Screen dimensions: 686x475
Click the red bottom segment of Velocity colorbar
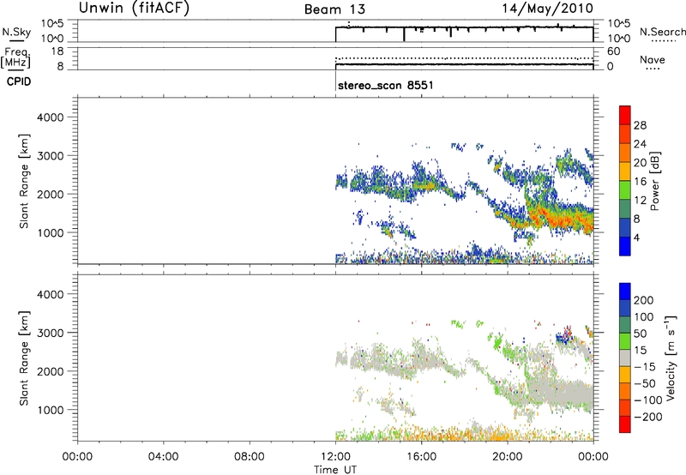pos(625,424)
